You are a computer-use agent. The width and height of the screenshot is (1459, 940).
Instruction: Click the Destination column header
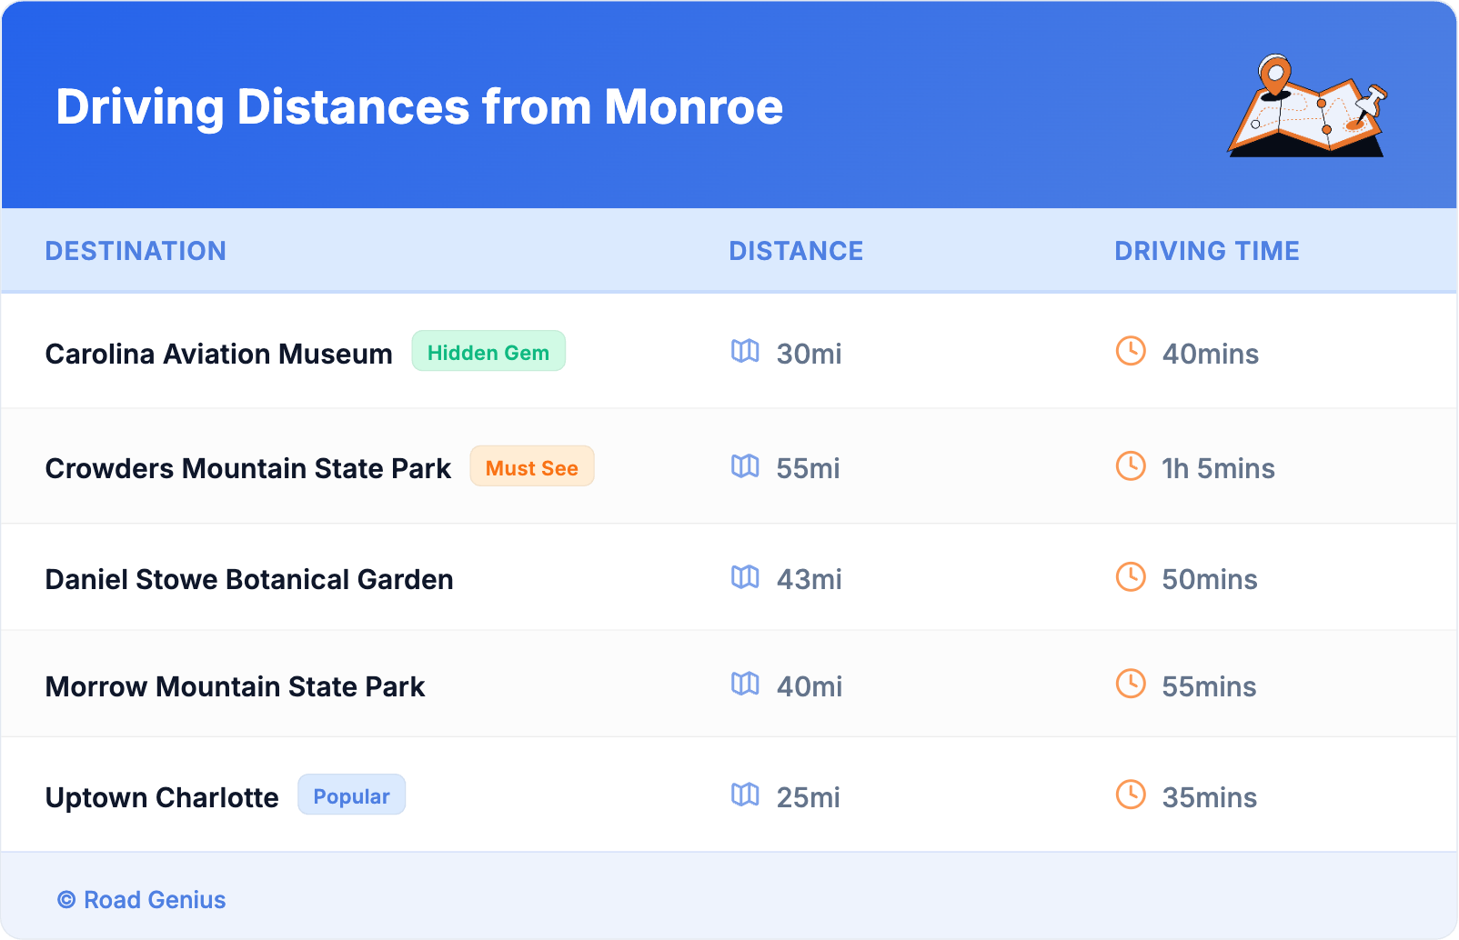pos(136,251)
